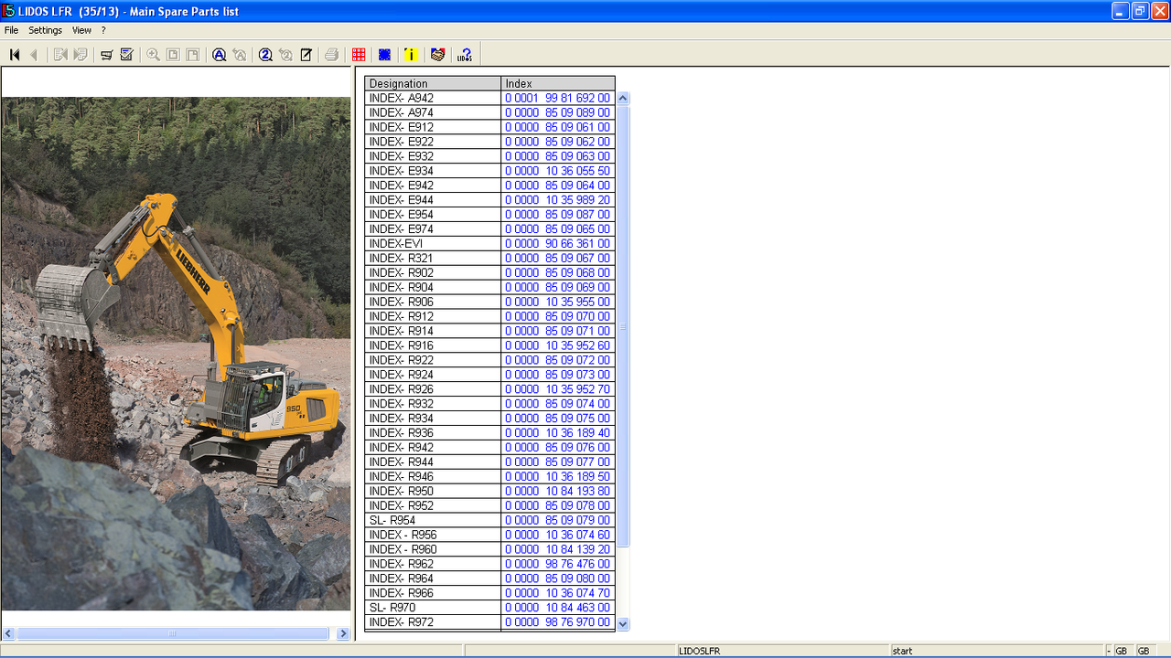Click the Designation column header
1171x658 pixels.
pos(433,83)
